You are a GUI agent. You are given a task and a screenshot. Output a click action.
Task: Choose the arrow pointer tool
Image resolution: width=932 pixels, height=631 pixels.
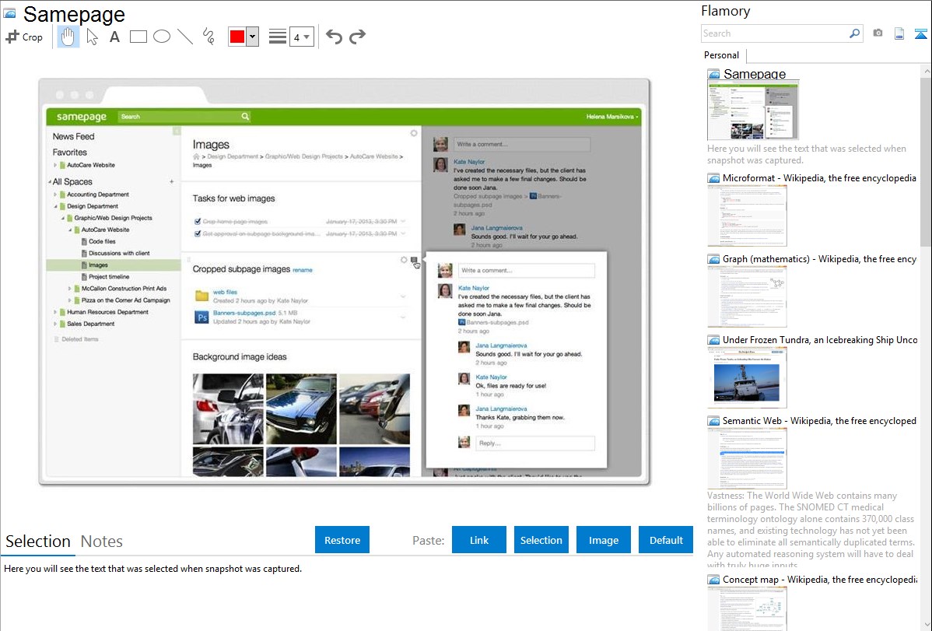pos(92,37)
